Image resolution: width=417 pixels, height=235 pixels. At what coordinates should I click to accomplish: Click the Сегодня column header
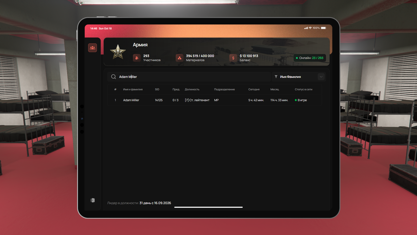click(x=254, y=89)
